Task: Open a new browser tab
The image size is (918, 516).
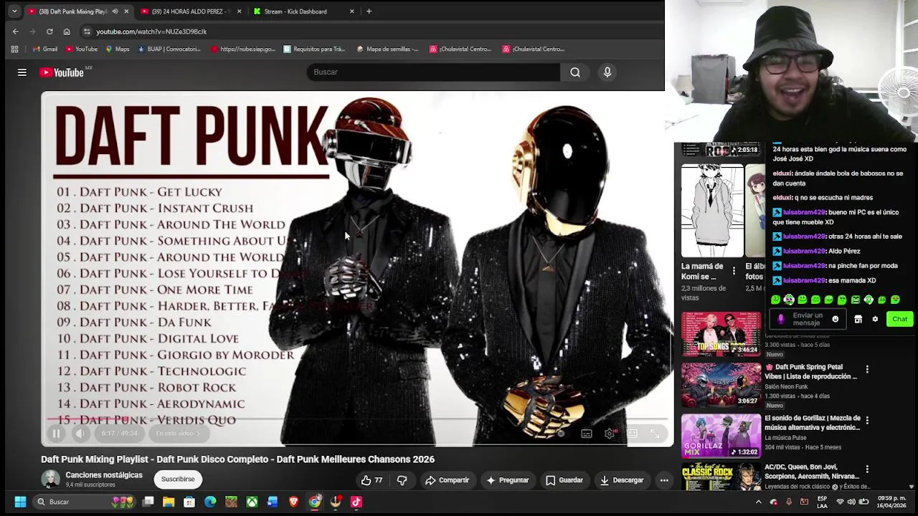Action: click(x=369, y=11)
